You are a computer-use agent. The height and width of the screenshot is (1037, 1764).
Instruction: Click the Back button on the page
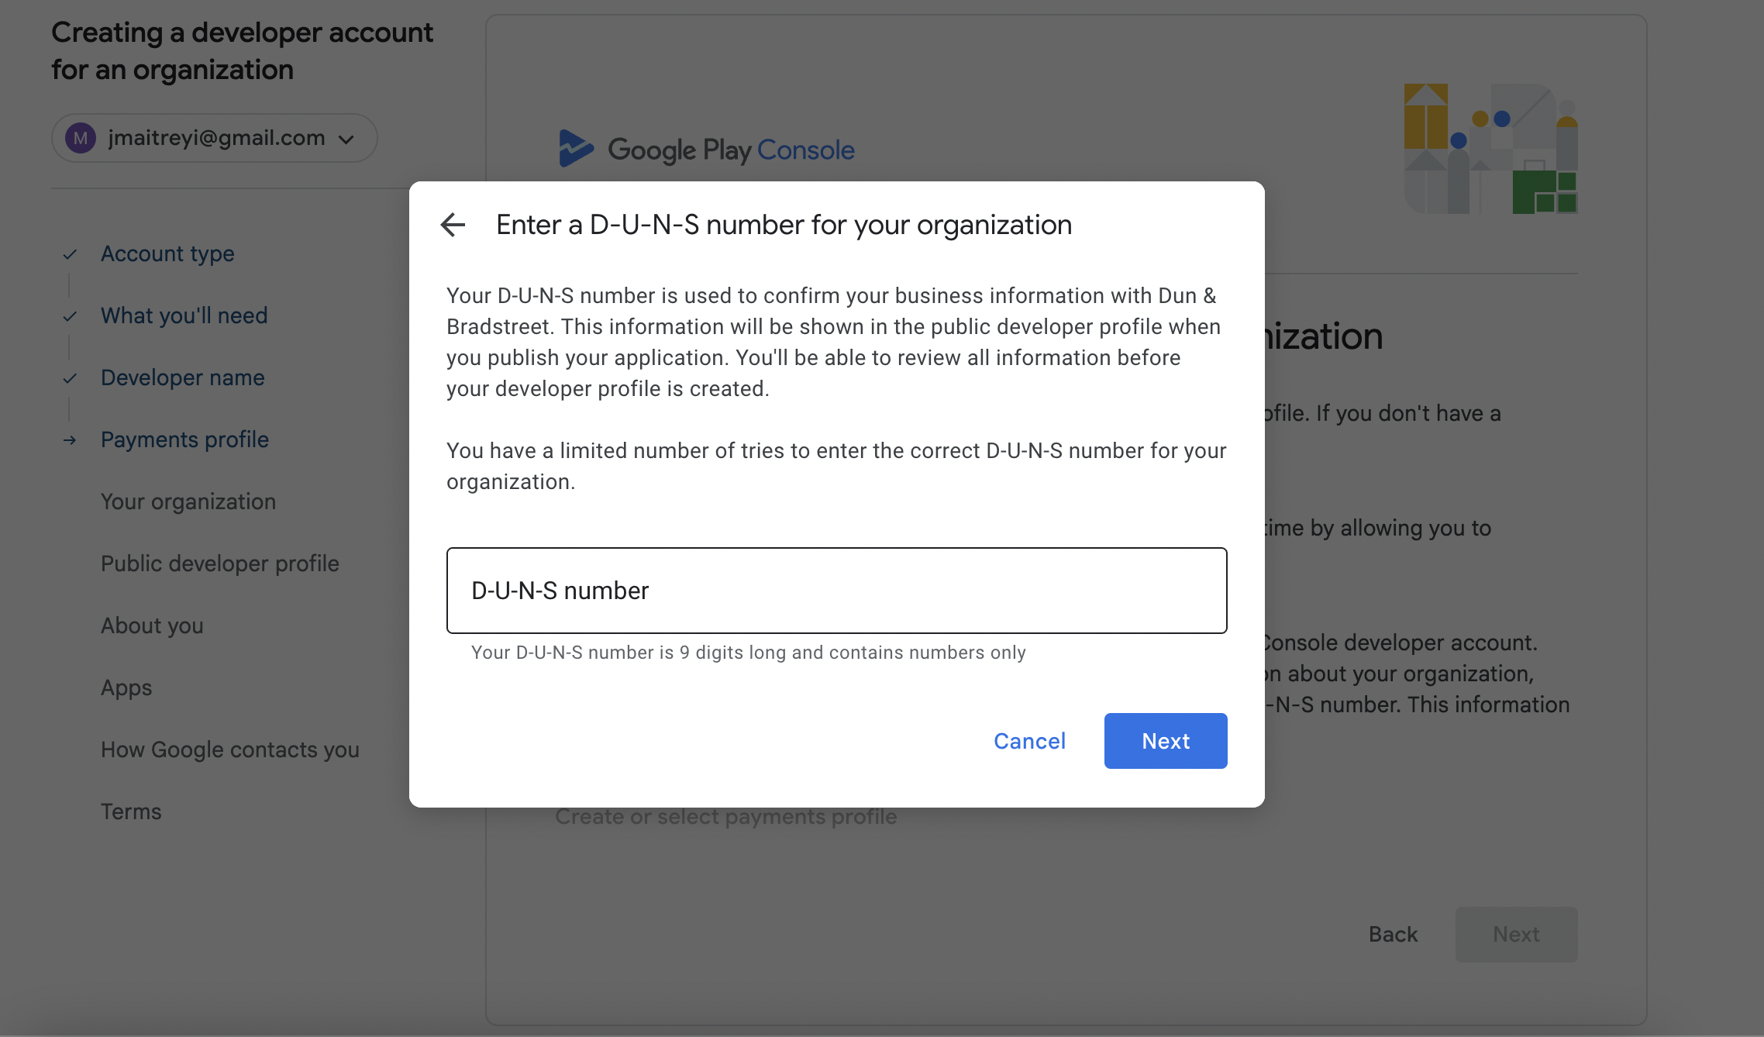tap(1393, 935)
